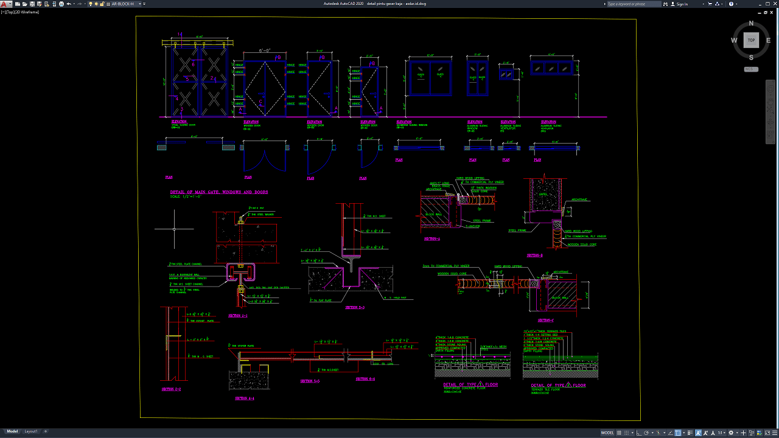The width and height of the screenshot is (779, 438).
Task: Open the annotation scale 1:1 dropdown
Action: [x=721, y=433]
